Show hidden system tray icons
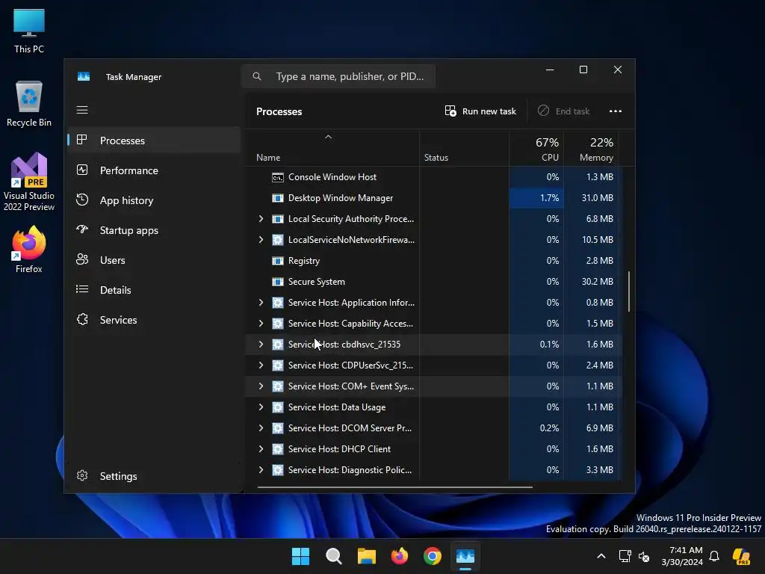Viewport: 765px width, 574px height. (601, 556)
